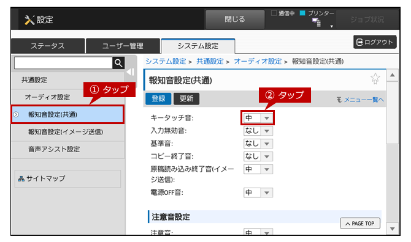Toggle the プリンター indicator box
411x242 pixels.
(302, 13)
